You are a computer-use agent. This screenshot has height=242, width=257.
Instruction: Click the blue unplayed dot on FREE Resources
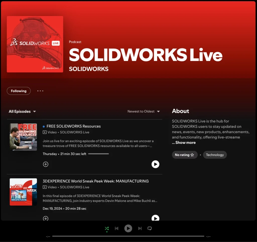tap(44, 127)
